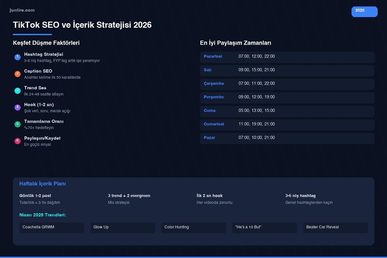387x258 pixels.
Task: Select the Trend Ses heading
Action: [x=35, y=88]
